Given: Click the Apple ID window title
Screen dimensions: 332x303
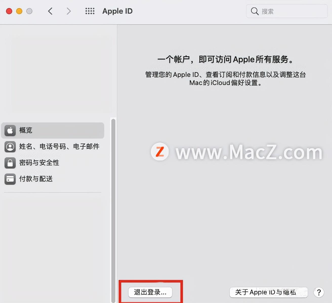Looking at the screenshot, I should (117, 11).
